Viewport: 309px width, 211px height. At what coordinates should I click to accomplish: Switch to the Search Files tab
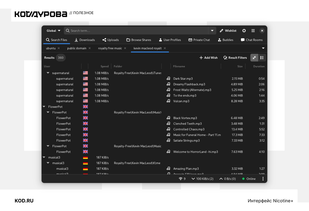click(x=56, y=40)
